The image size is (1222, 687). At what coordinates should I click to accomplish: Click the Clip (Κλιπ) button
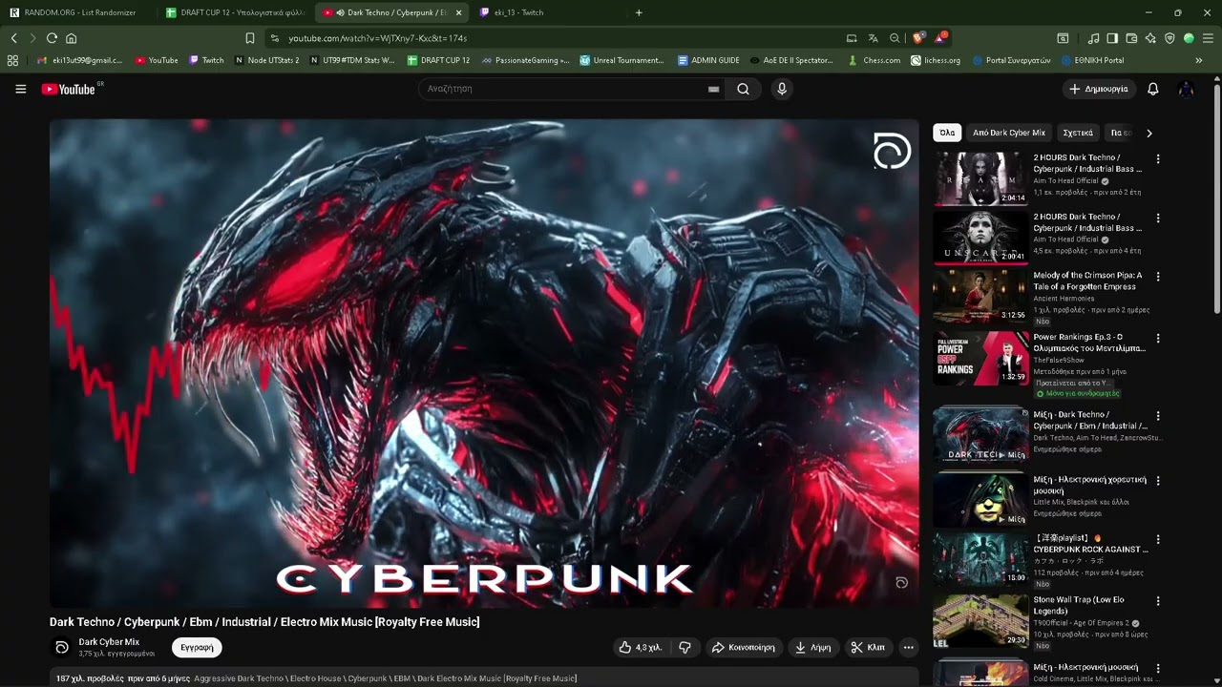868,647
